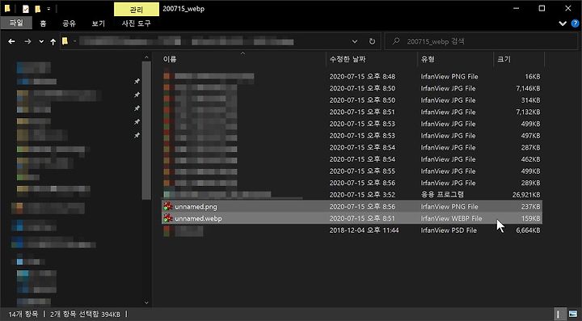Image resolution: width=582 pixels, height=321 pixels.
Task: Open Help with the question mark icon
Action: tap(575, 23)
